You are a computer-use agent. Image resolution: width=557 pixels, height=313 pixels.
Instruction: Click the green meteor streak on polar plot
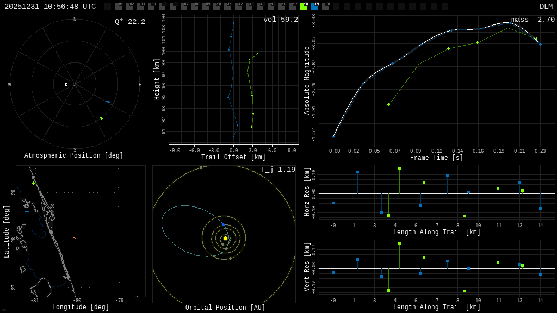pyautogui.click(x=101, y=118)
